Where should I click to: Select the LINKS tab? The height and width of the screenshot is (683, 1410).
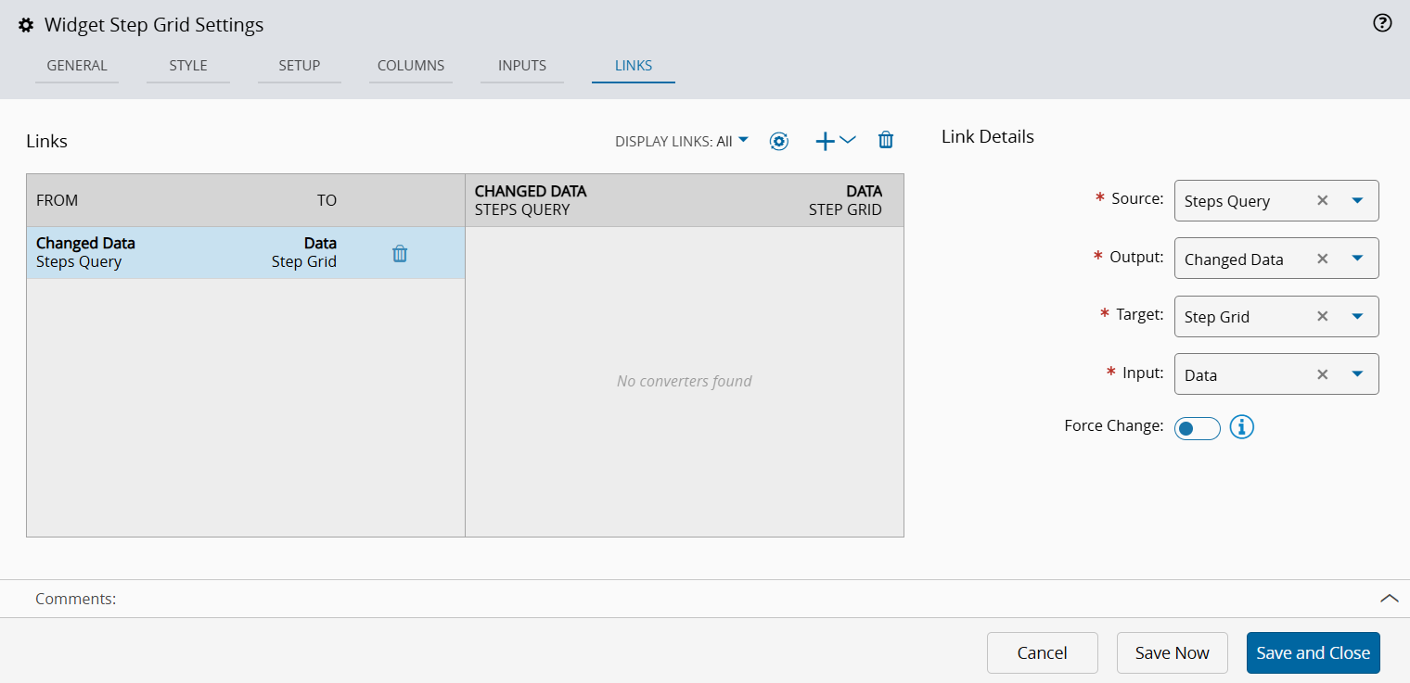[x=634, y=66]
